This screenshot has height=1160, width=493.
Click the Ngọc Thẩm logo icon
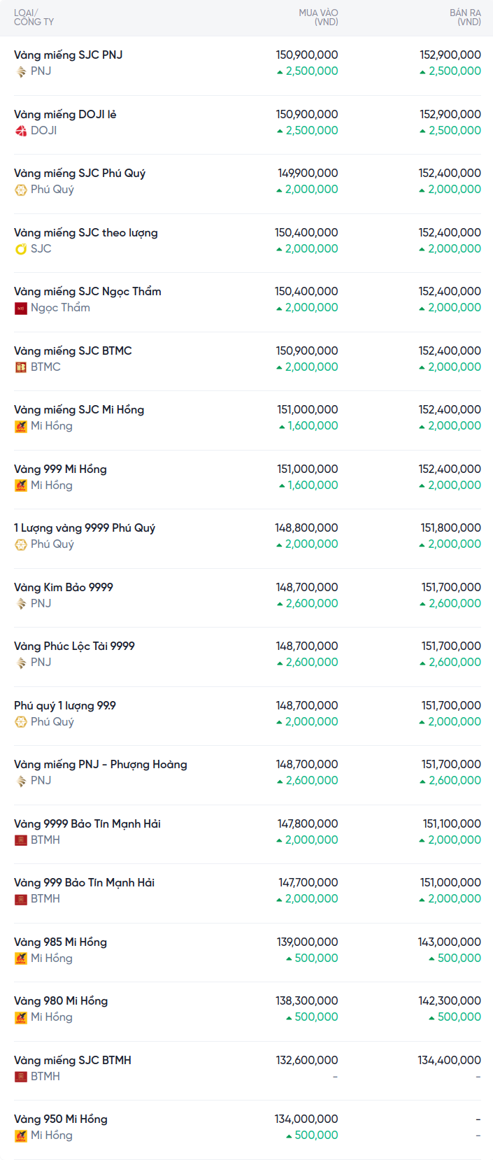click(x=21, y=308)
